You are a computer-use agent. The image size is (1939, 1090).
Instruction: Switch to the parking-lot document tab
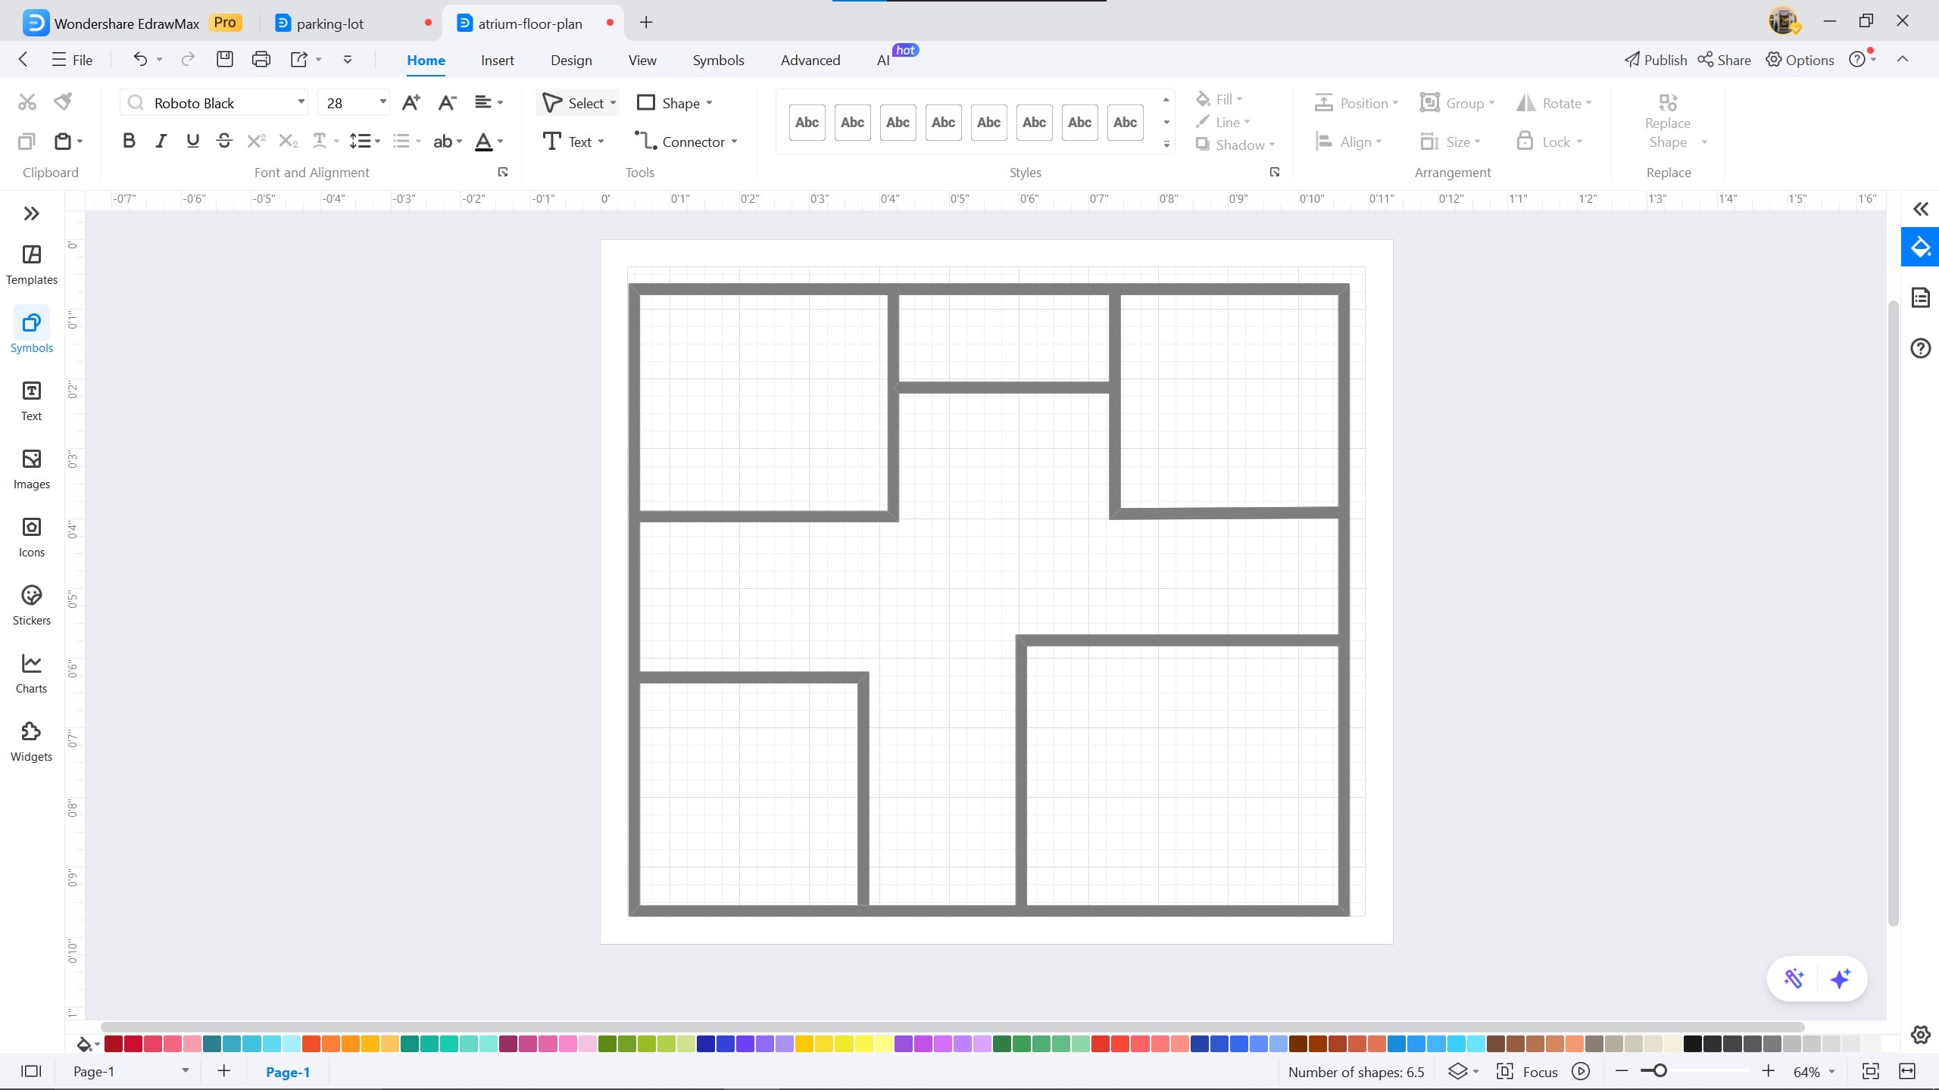[330, 23]
